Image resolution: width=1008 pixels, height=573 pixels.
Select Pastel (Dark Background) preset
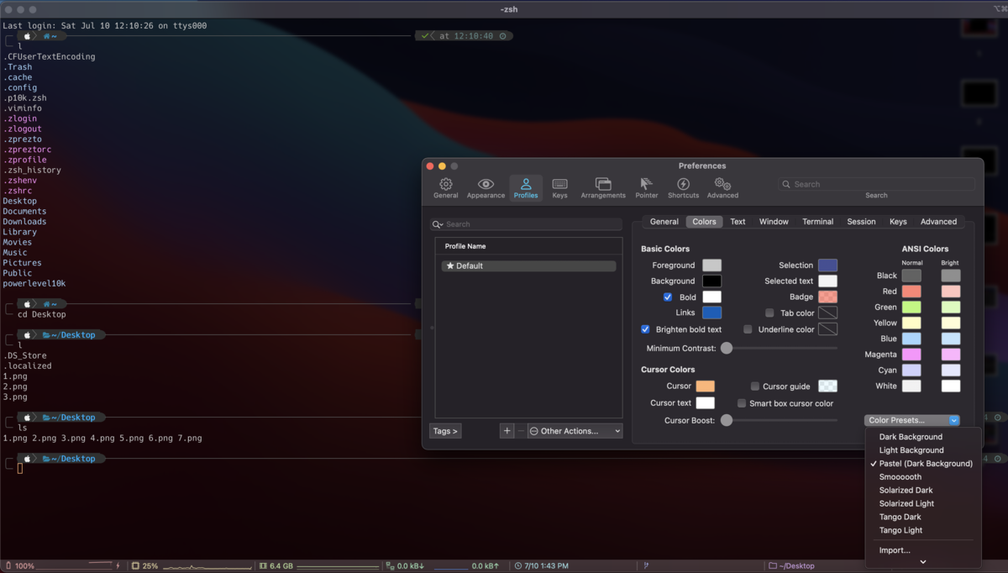923,464
